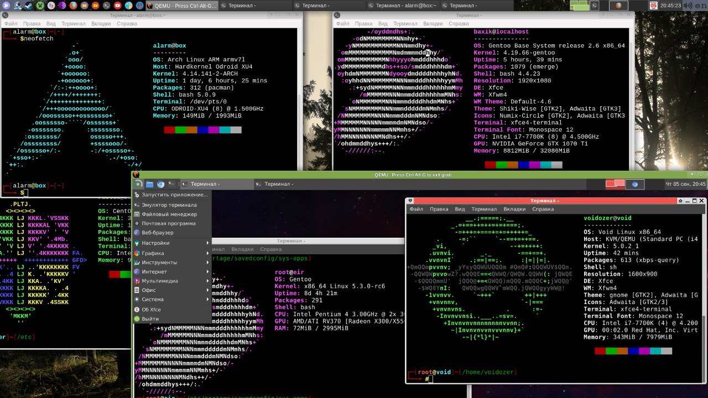Viewport: 708px width, 398px height.
Task: Click magenta color block in voidozer neofetch
Action: tap(644, 351)
